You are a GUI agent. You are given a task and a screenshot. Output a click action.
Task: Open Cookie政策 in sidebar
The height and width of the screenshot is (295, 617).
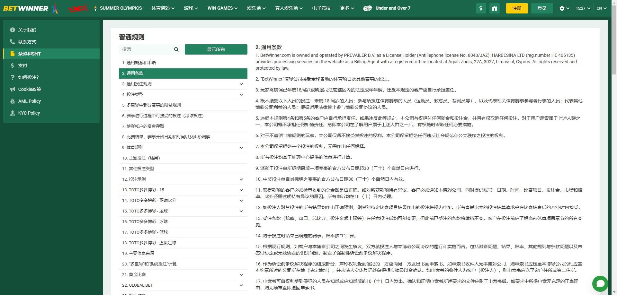[x=51, y=89]
